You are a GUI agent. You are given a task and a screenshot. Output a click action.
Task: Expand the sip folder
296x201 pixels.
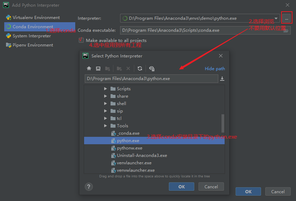[106, 111]
